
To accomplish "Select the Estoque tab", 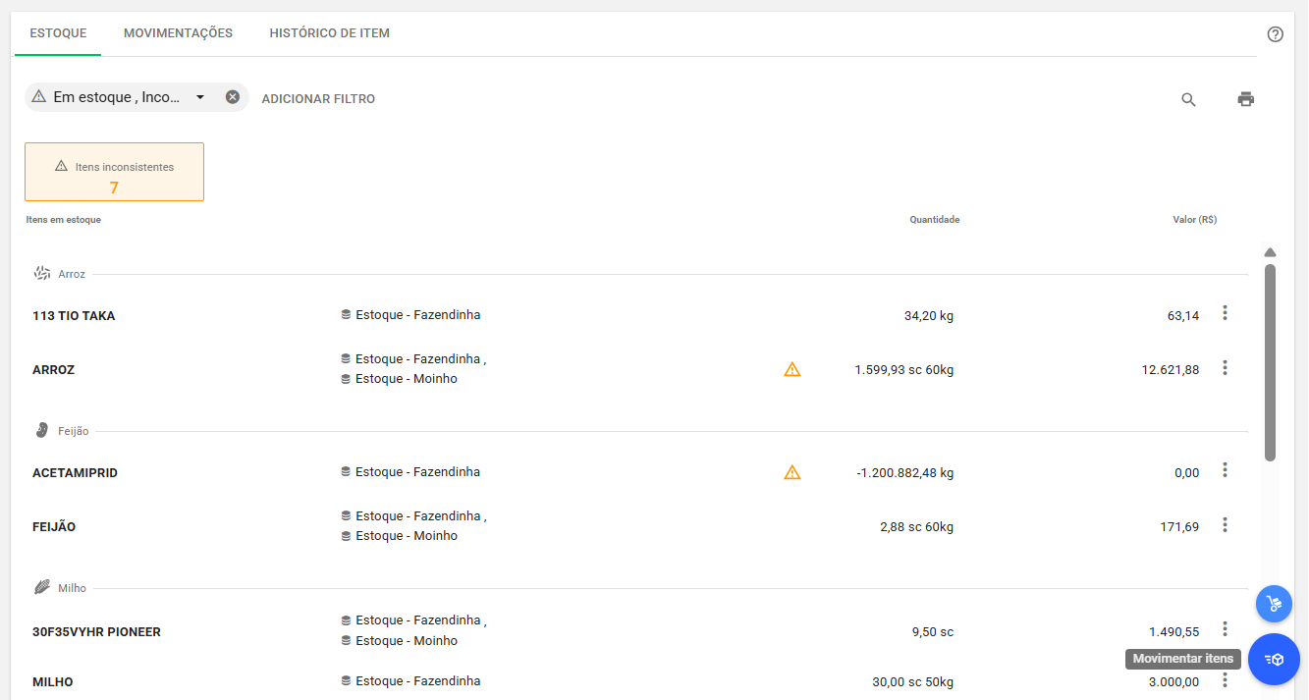I will [x=58, y=33].
